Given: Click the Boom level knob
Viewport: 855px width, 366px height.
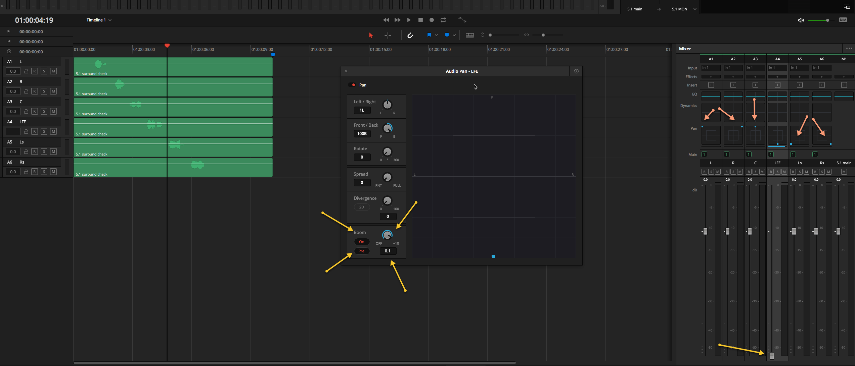Looking at the screenshot, I should tap(387, 235).
